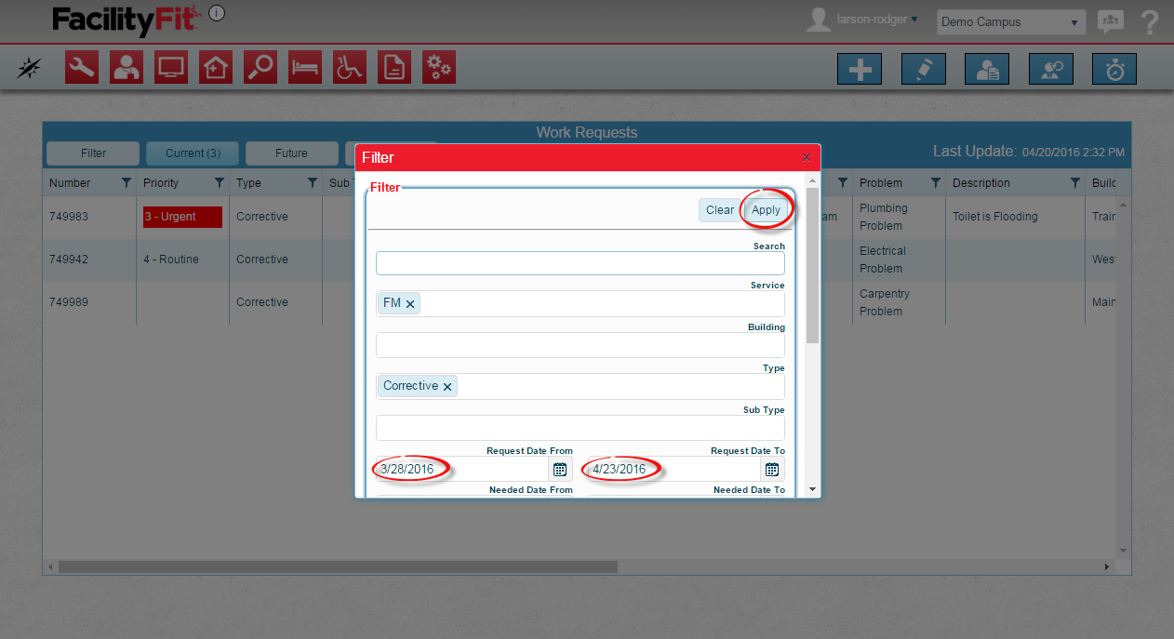Remove the Corrective type tag
Viewport: 1174px width, 639px height.
click(x=447, y=387)
